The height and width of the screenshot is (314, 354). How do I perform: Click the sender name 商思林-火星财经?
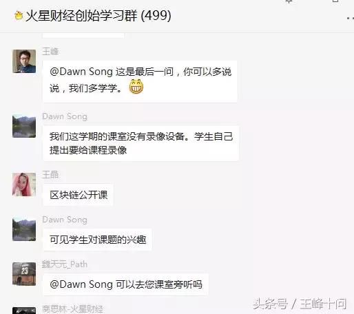click(x=72, y=309)
